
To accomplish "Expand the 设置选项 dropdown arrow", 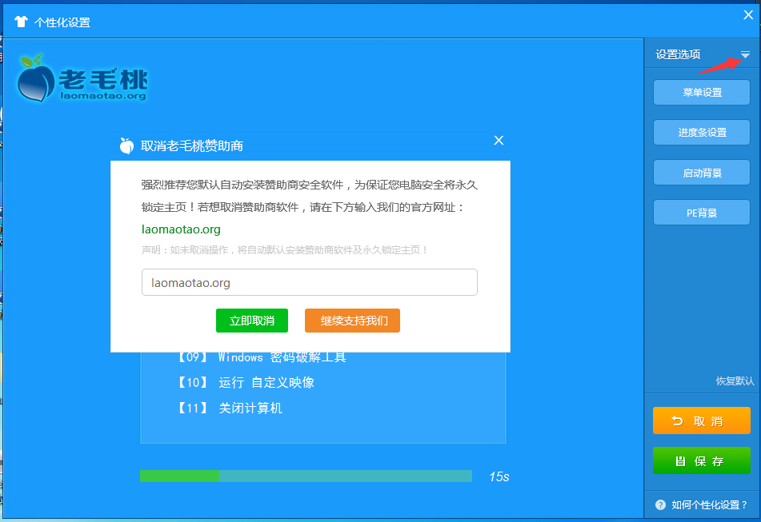I will (x=745, y=55).
